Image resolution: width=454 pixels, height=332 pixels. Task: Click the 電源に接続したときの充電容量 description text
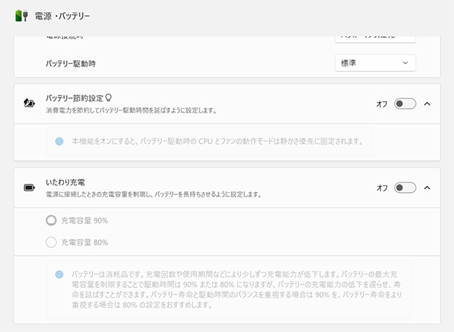point(153,194)
